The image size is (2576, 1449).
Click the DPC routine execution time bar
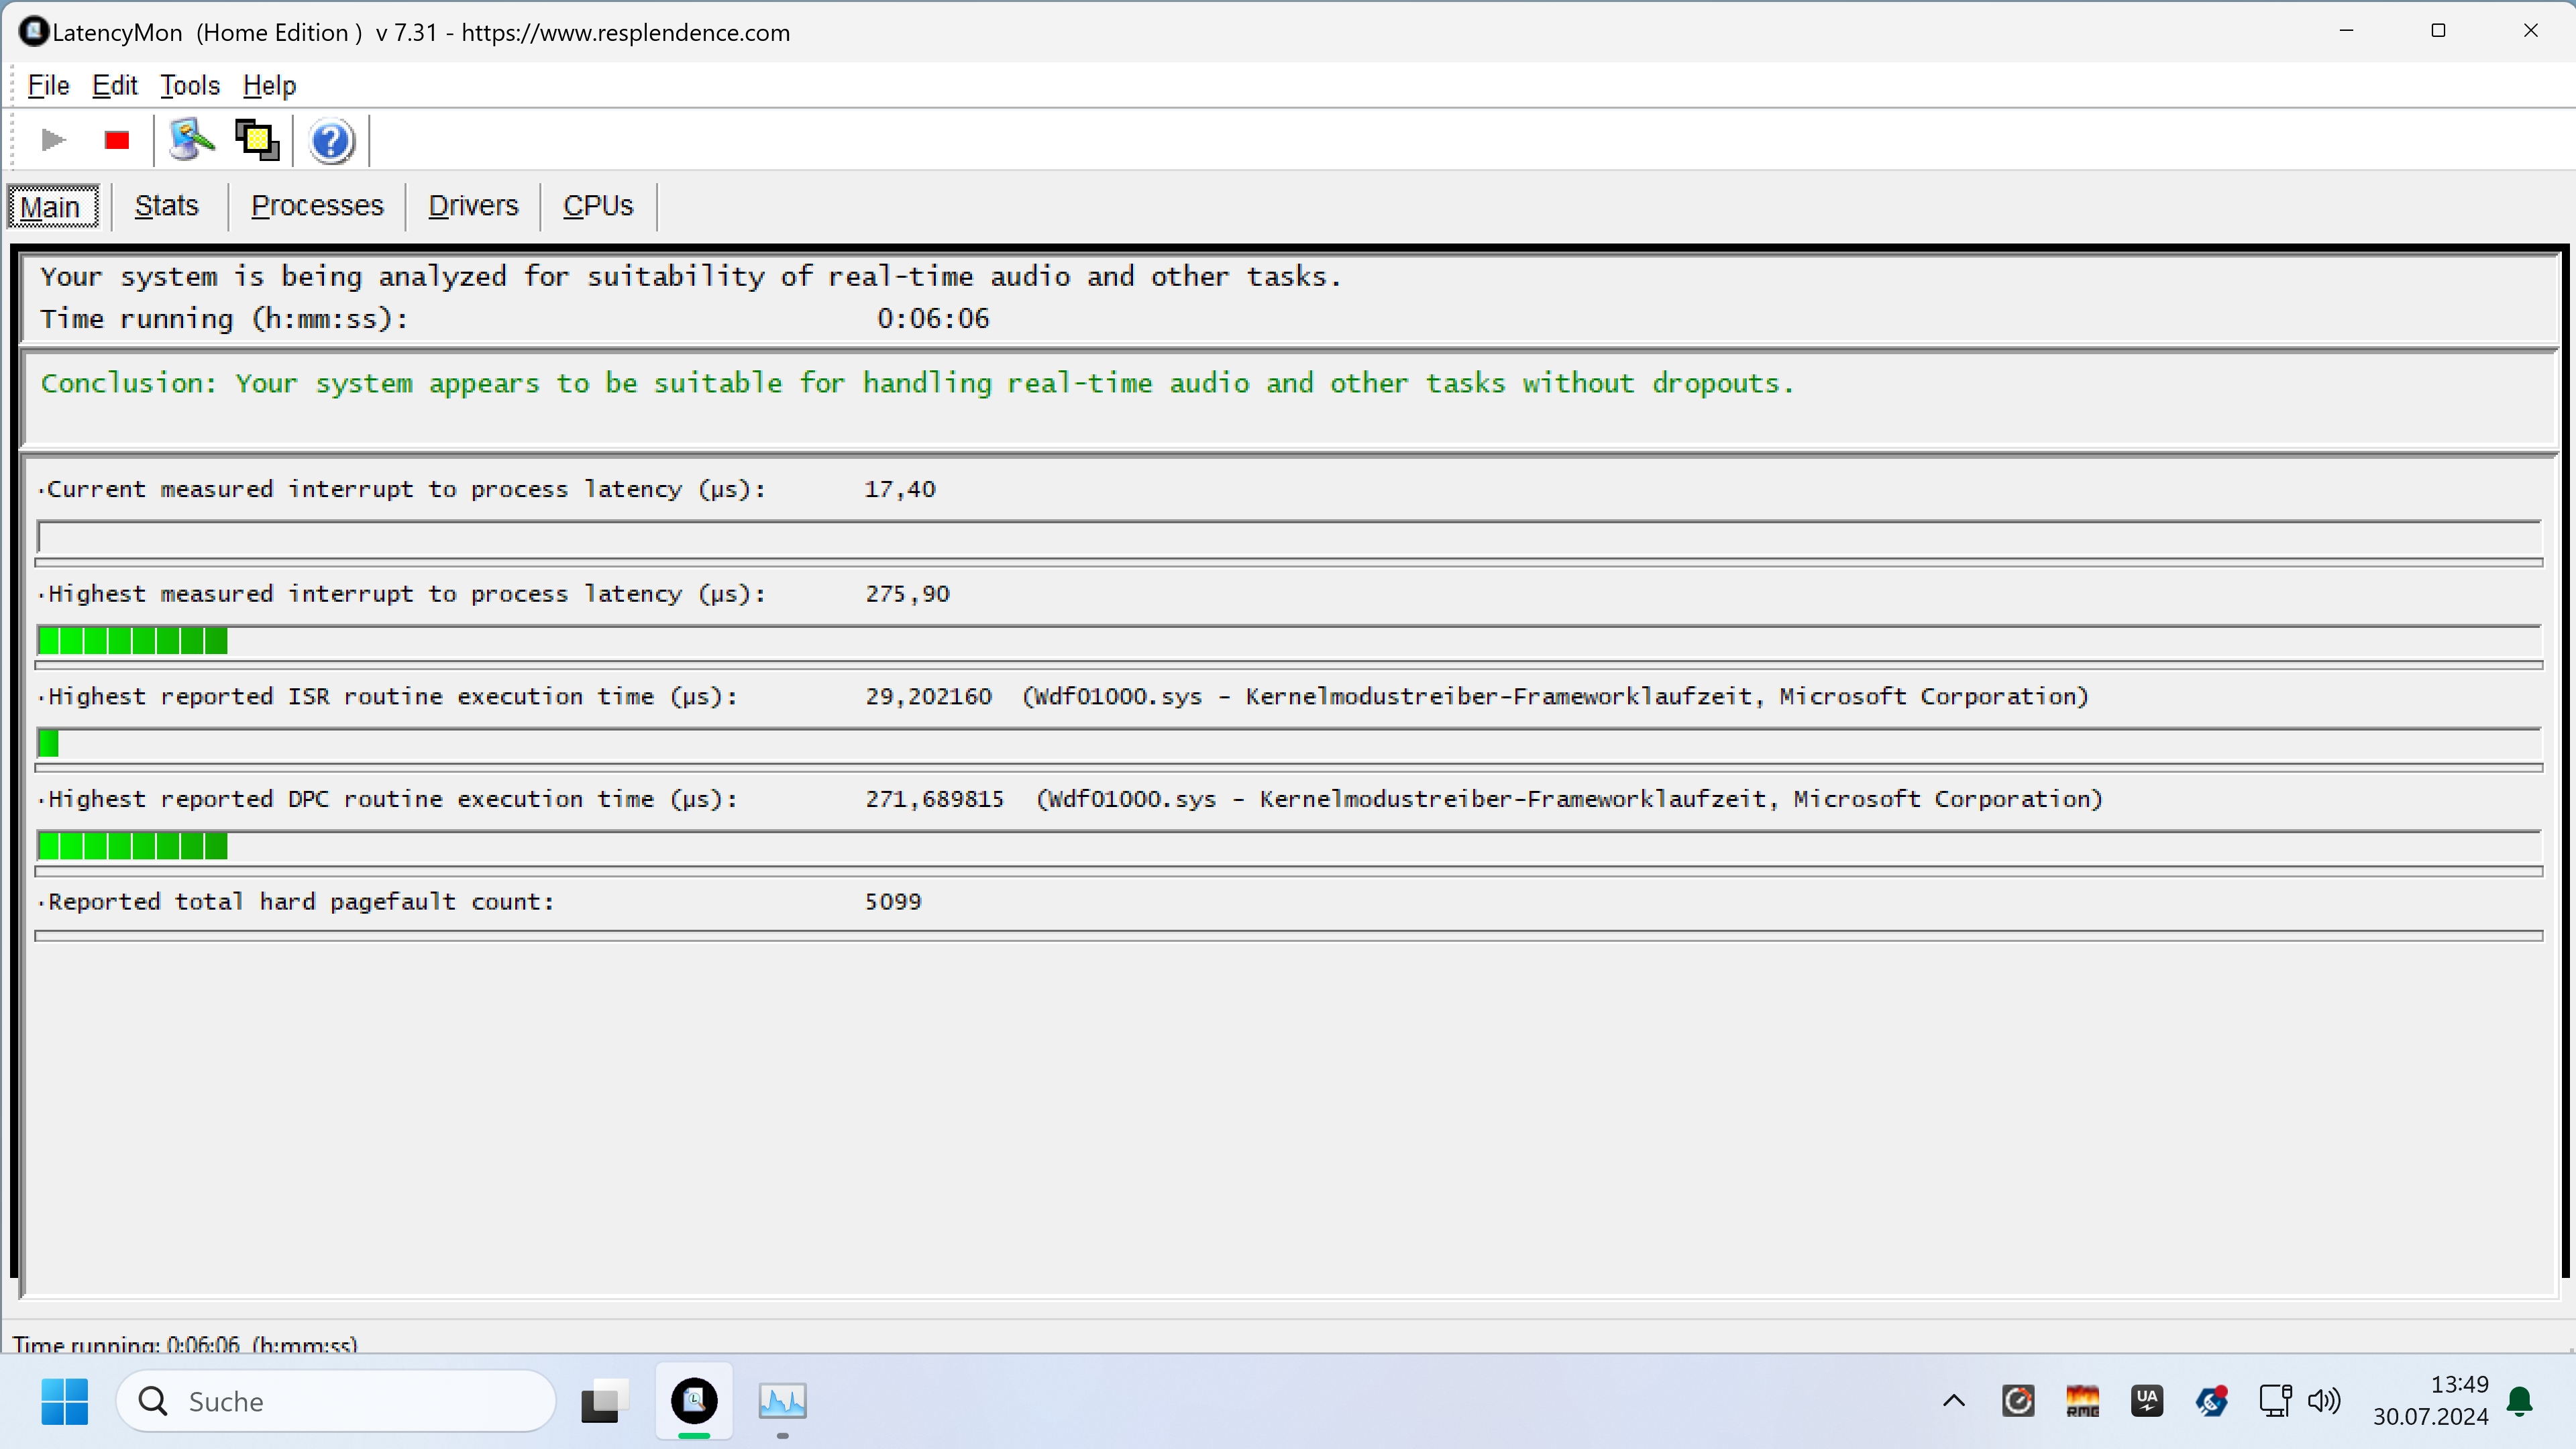[1289, 847]
